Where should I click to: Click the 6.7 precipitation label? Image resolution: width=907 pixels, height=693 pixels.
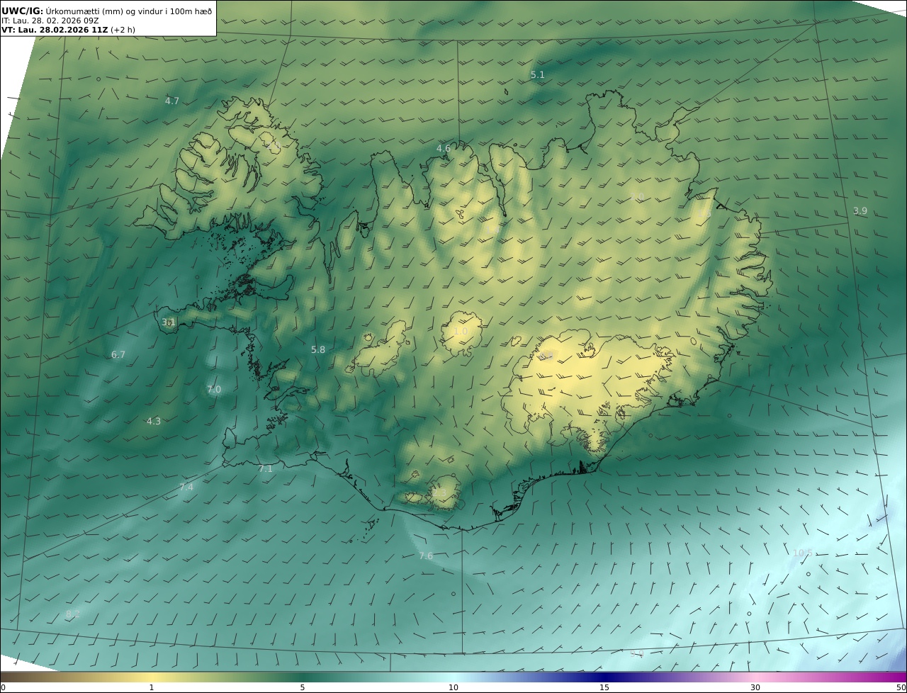[118, 354]
